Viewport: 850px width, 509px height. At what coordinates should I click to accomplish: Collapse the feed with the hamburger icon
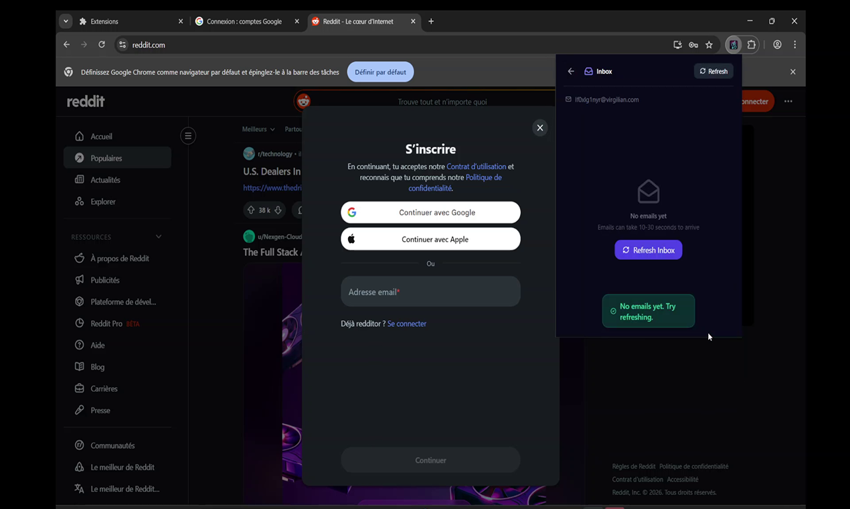(188, 135)
